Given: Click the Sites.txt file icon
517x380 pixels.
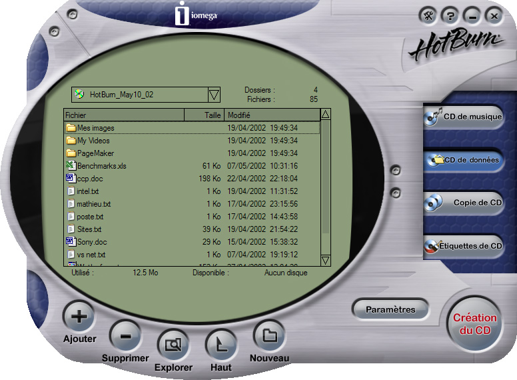Looking at the screenshot, I should [x=71, y=229].
